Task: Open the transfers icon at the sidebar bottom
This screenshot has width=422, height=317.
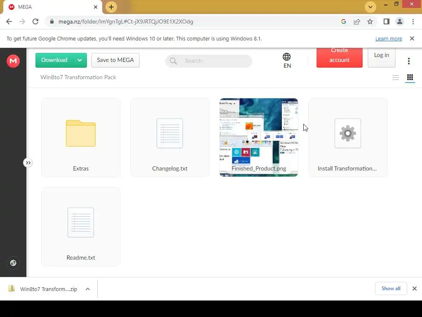Action: (13, 263)
